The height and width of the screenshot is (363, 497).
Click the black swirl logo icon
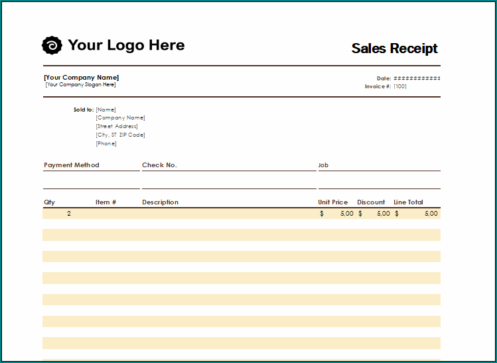(52, 45)
